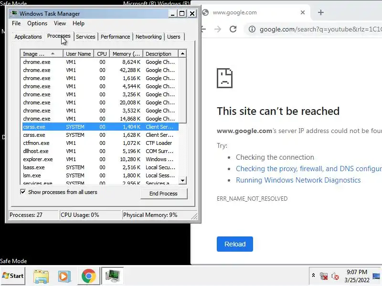
Task: Click the Show Desktop monitor icon
Action: tap(376, 276)
